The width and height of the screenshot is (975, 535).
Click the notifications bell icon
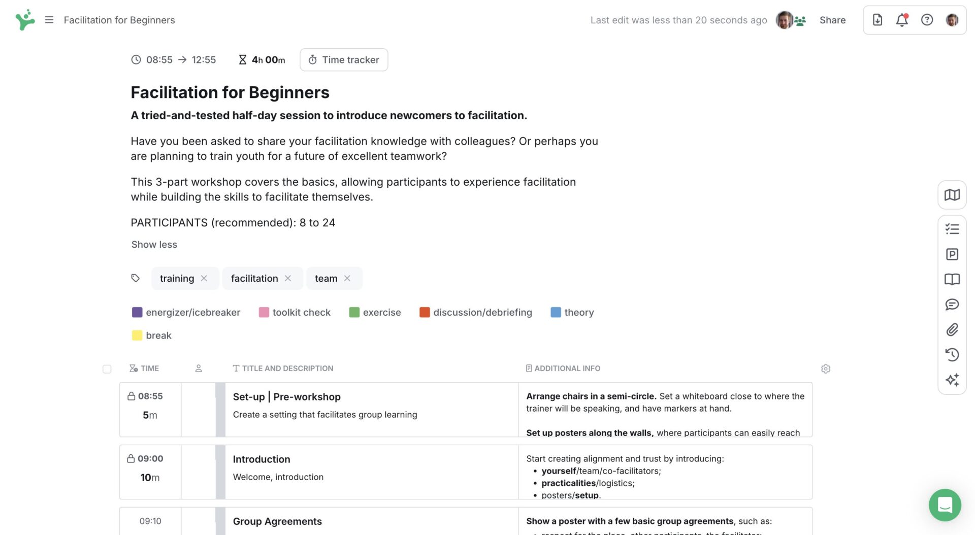902,20
